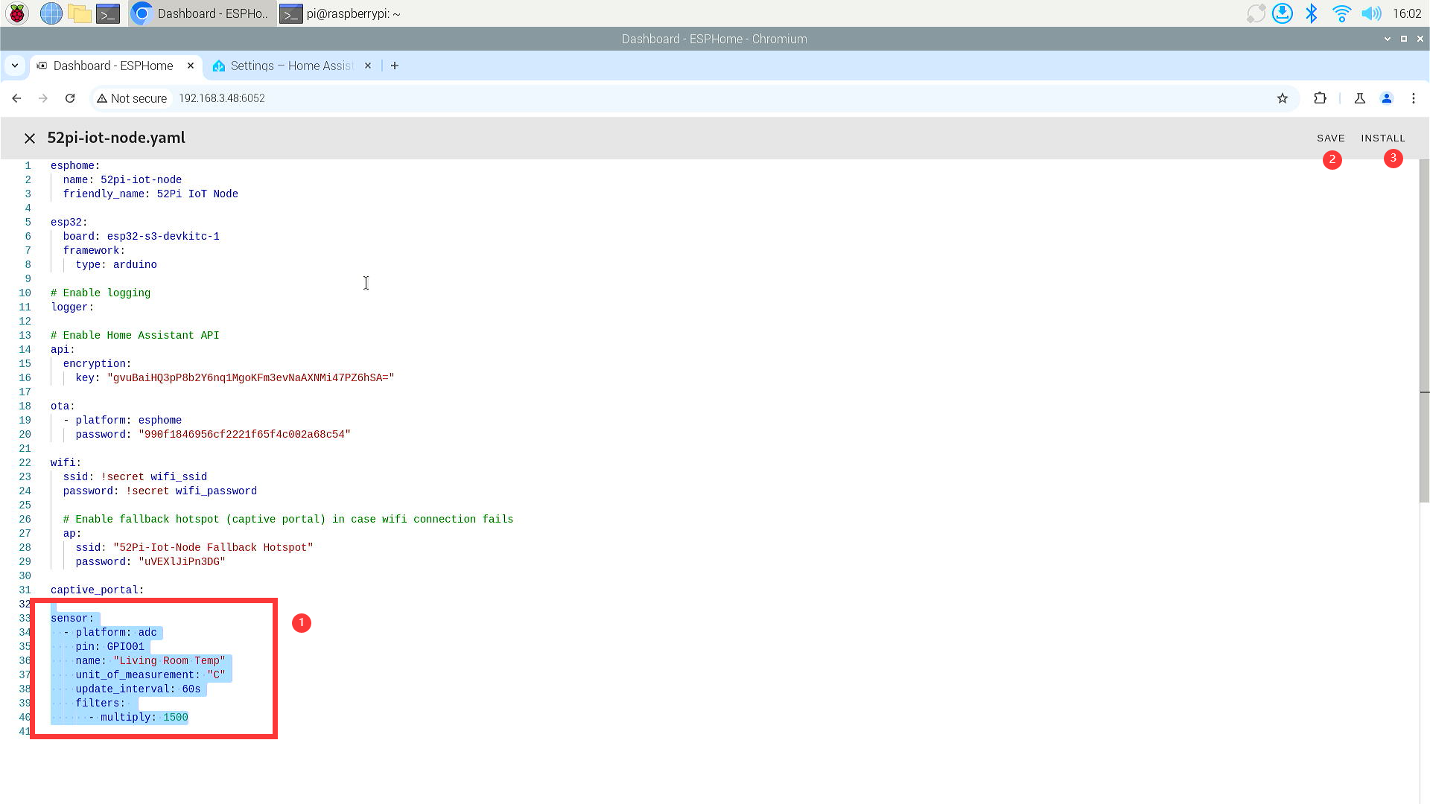
Task: Select the Settings – Home Assistant tab
Action: click(292, 66)
